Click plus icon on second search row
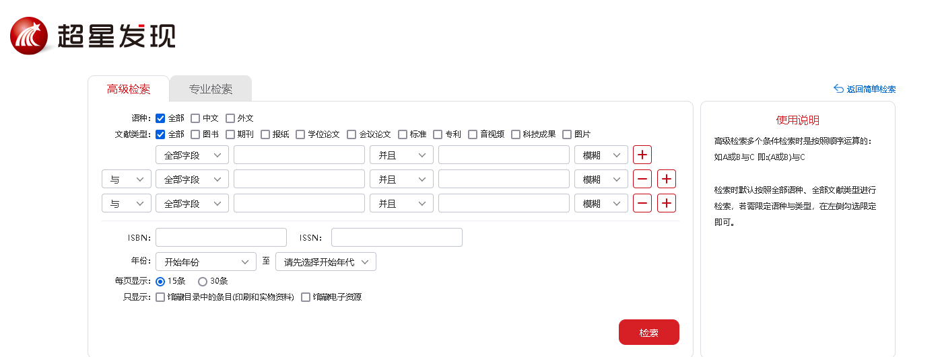 click(667, 179)
